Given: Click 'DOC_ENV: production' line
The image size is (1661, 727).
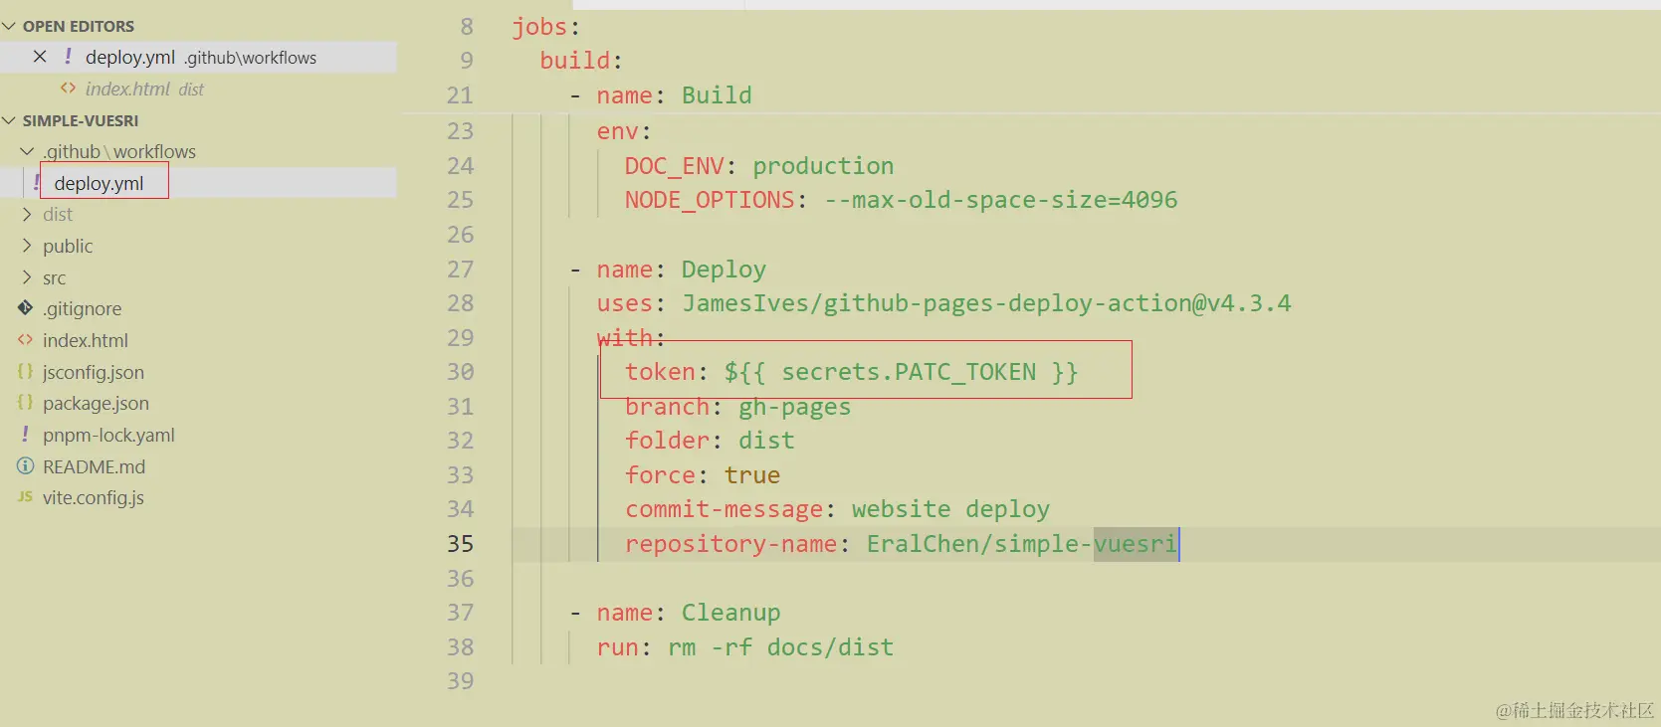Looking at the screenshot, I should (x=759, y=166).
